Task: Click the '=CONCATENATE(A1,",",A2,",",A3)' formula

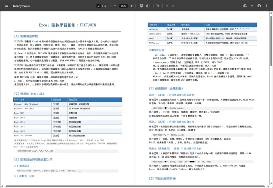Action: [x=35, y=151]
